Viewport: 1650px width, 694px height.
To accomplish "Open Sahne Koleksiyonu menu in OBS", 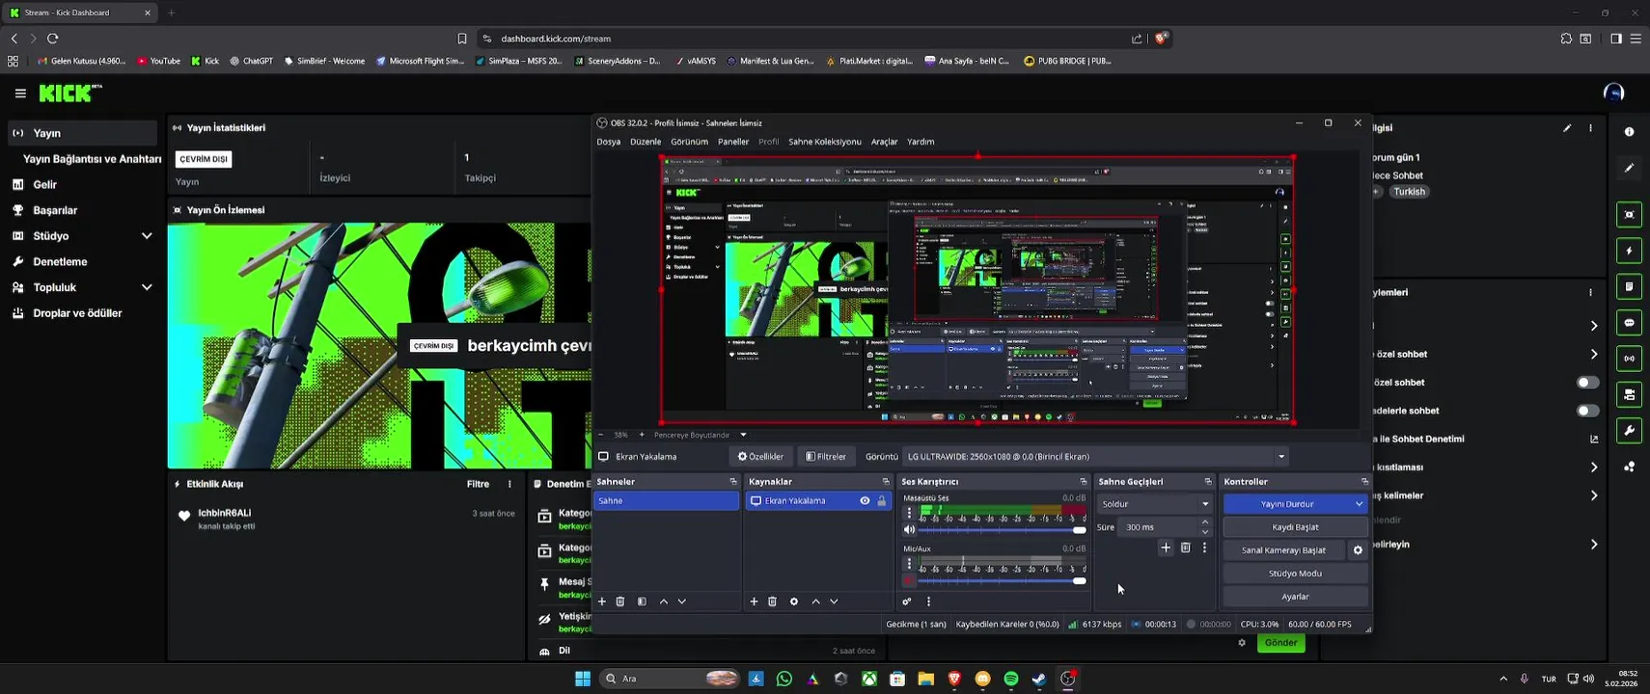I will (x=825, y=142).
